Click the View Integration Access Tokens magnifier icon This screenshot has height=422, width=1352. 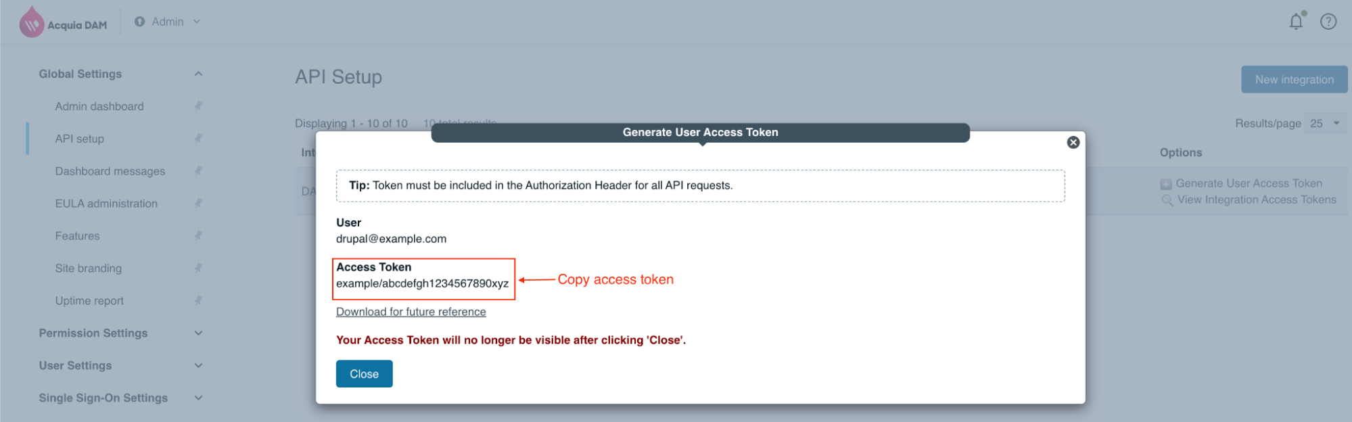[x=1167, y=200]
